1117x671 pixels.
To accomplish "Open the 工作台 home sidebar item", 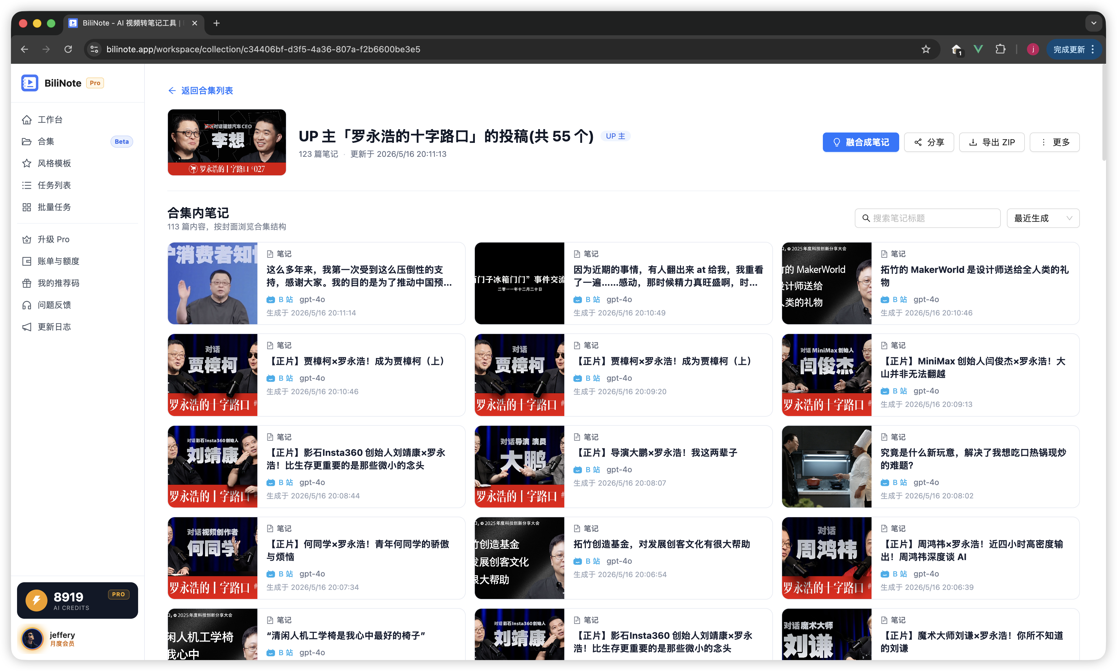I will coord(77,119).
